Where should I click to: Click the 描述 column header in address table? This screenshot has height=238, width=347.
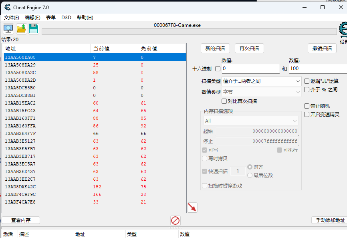tap(46, 234)
